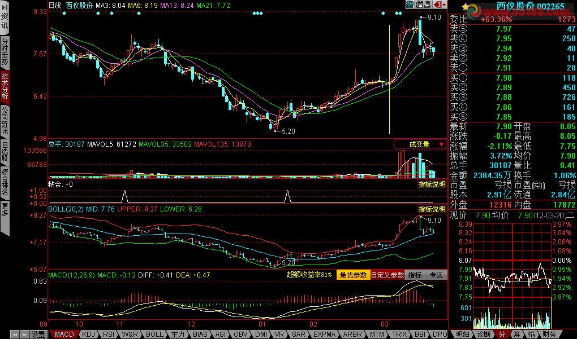Screen dimensions: 577x339
Task: Switch to the 筹 chips tab
Action: [516, 334]
